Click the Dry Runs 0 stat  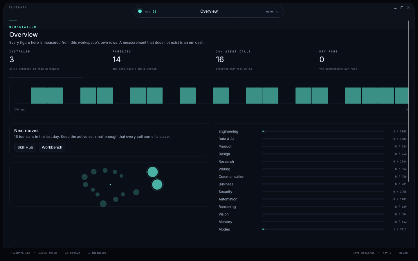tap(322, 60)
